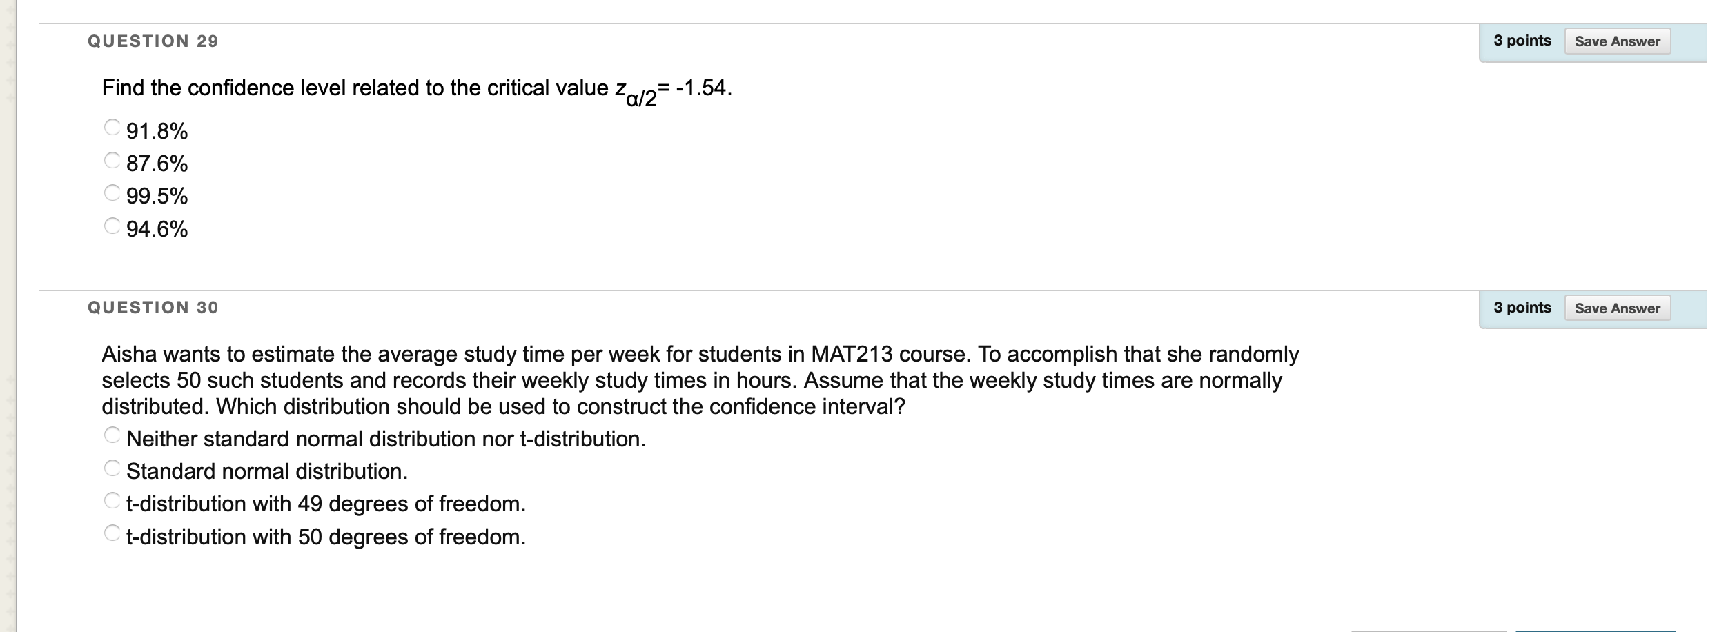Click the '3 points' label beside Question 30
The height and width of the screenshot is (632, 1717).
pyautogui.click(x=1522, y=308)
